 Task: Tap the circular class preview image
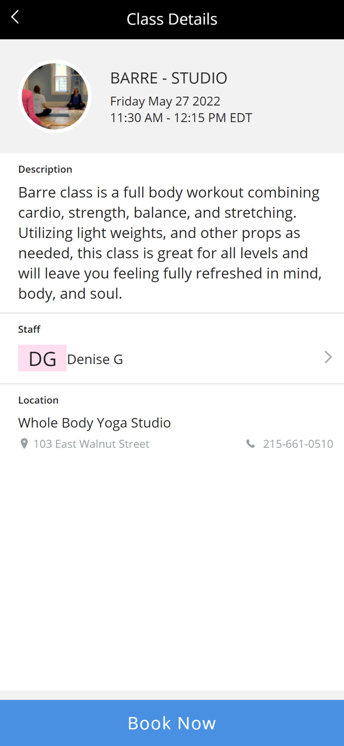tap(55, 95)
